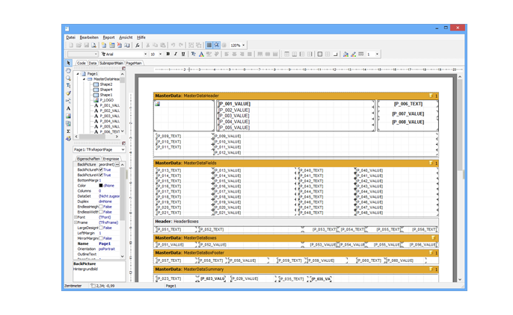513x315 pixels.
Task: Pick the Sigma system text tool
Action: 68,131
